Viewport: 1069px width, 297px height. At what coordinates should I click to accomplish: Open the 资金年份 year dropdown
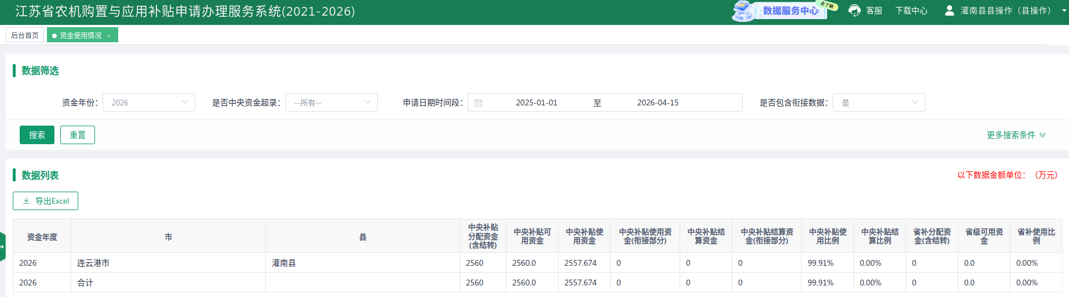click(x=149, y=102)
